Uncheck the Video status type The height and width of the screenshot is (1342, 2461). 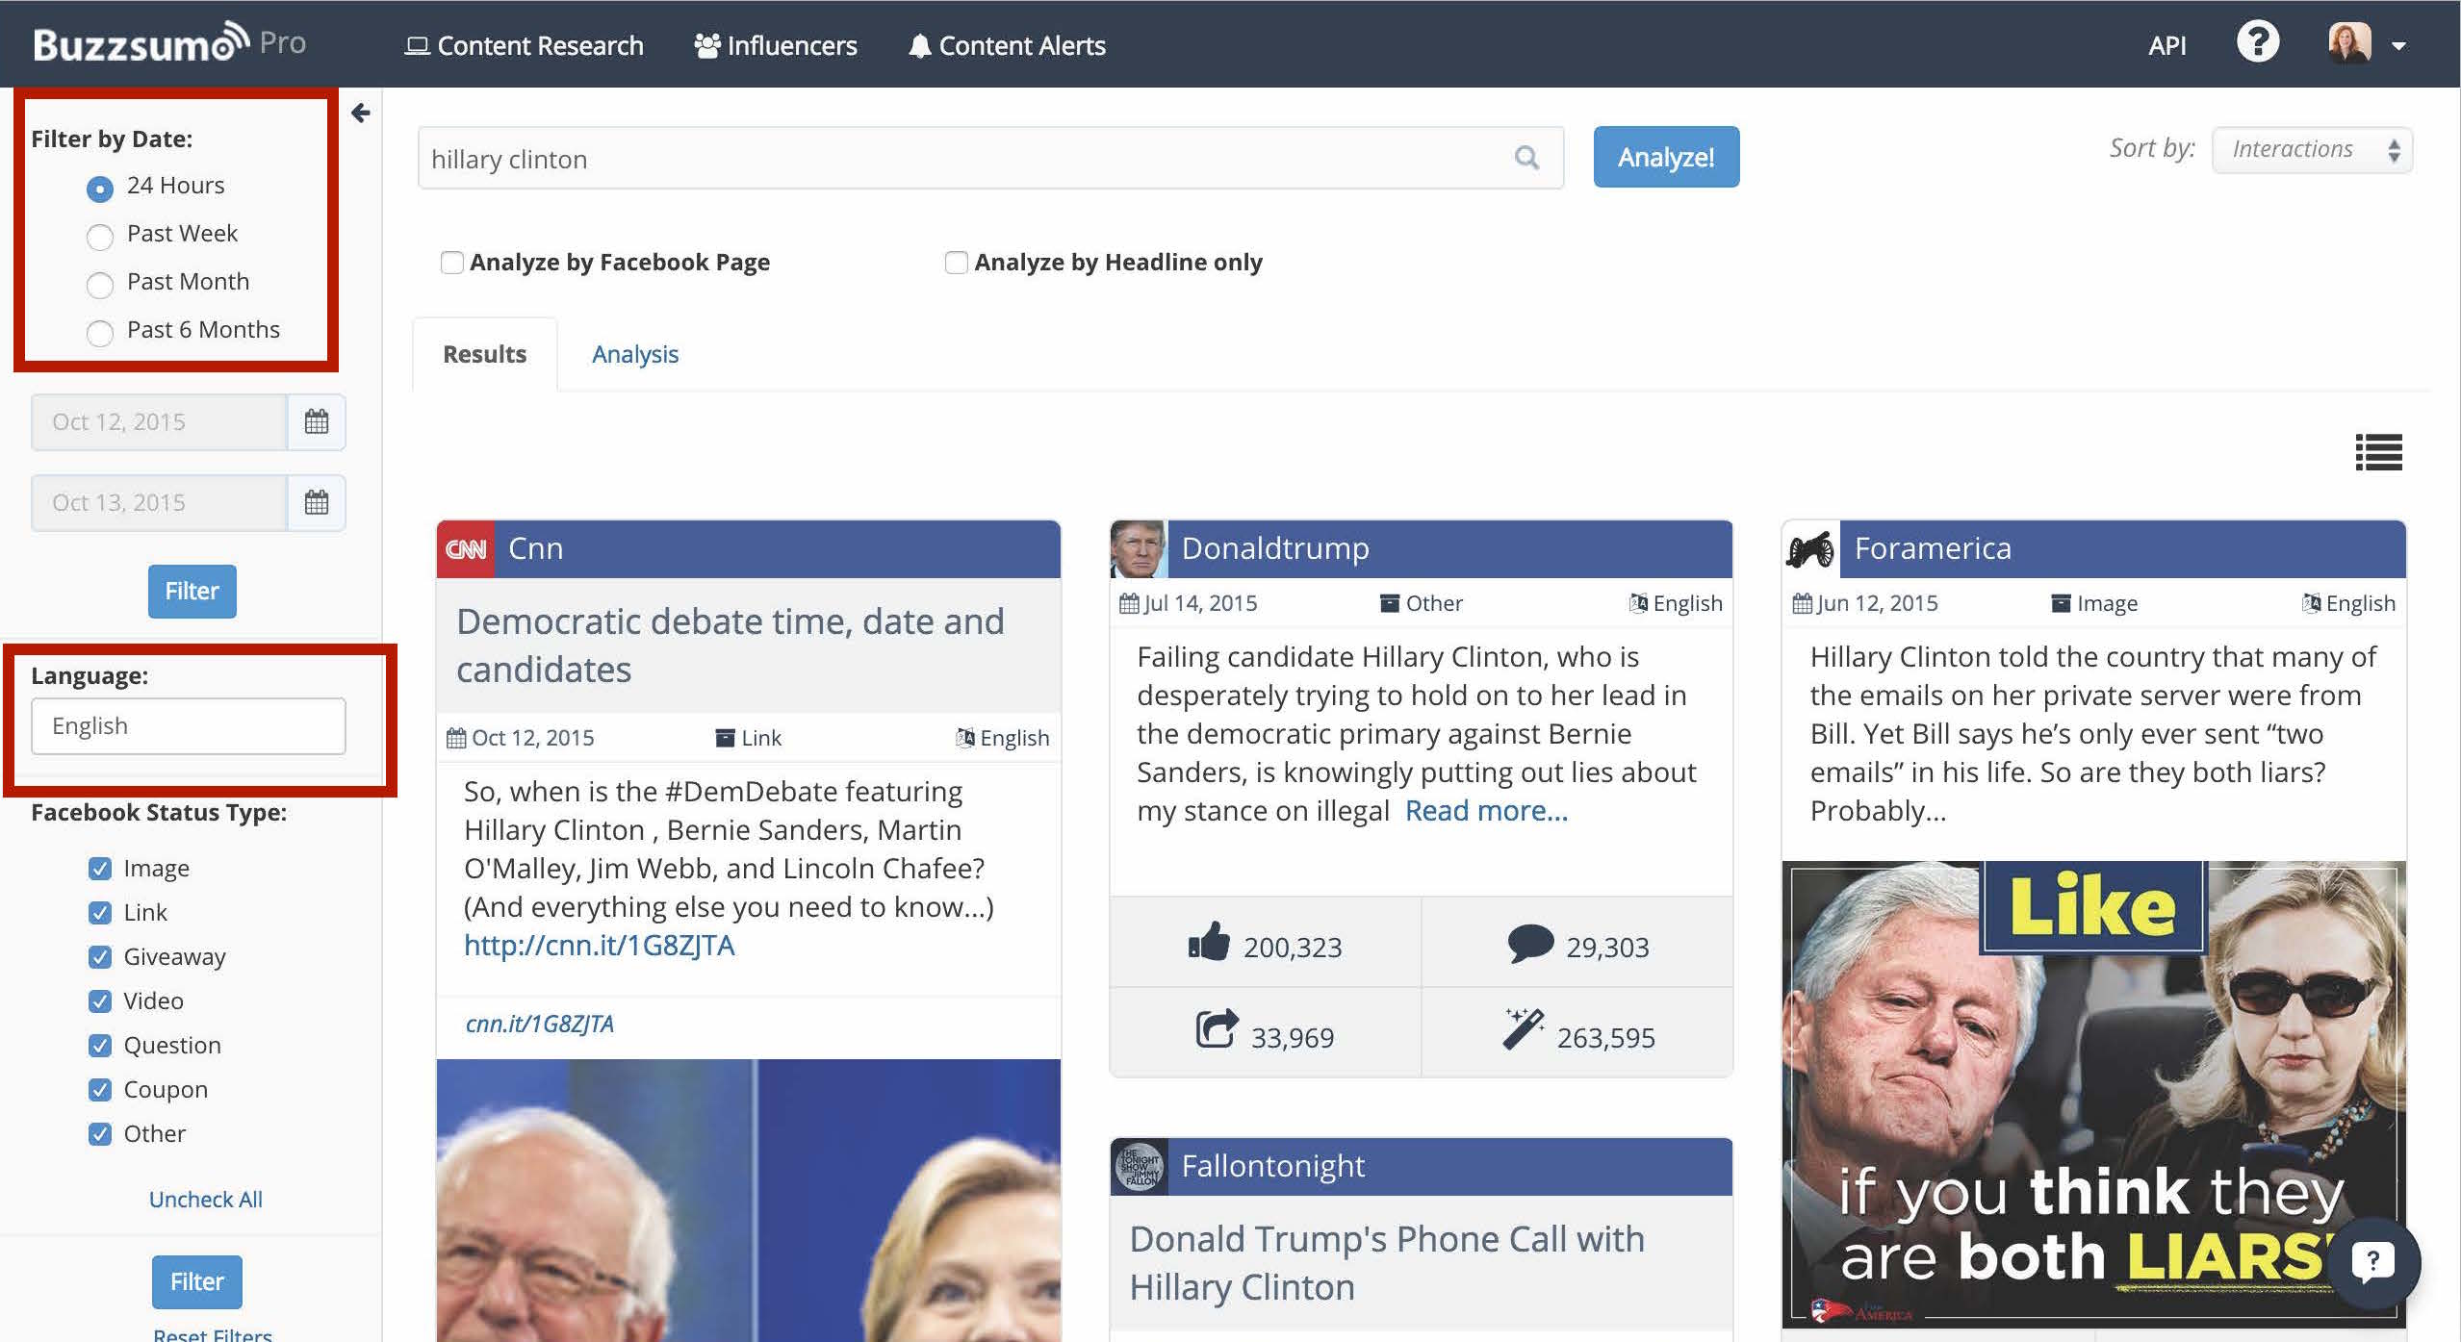99,1001
